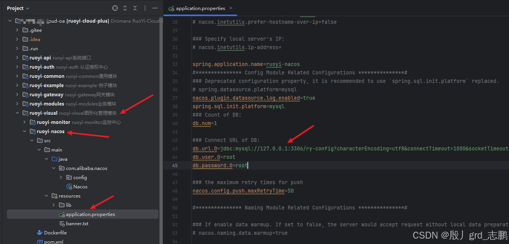Click the Nacos class icon
The width and height of the screenshot is (509, 244).
[69, 186]
